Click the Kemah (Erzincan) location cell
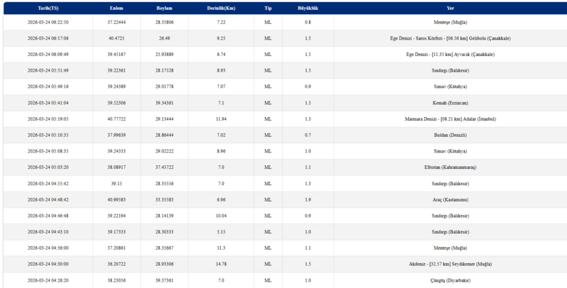This screenshot has height=288, width=567. [x=447, y=102]
